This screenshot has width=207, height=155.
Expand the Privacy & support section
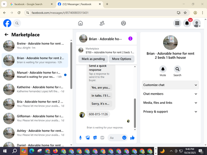point(170,112)
